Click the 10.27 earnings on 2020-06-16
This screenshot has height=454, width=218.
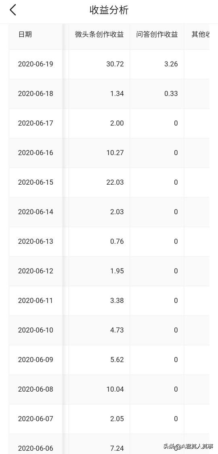(x=115, y=153)
